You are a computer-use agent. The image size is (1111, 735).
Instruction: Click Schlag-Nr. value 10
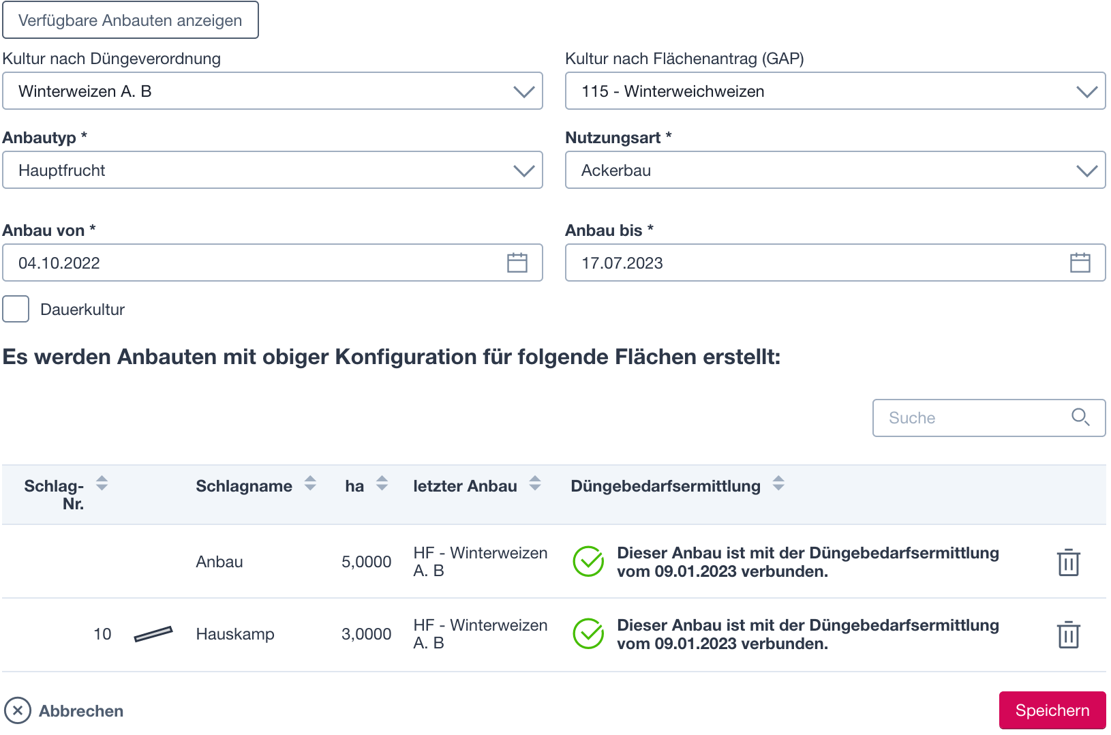point(102,634)
